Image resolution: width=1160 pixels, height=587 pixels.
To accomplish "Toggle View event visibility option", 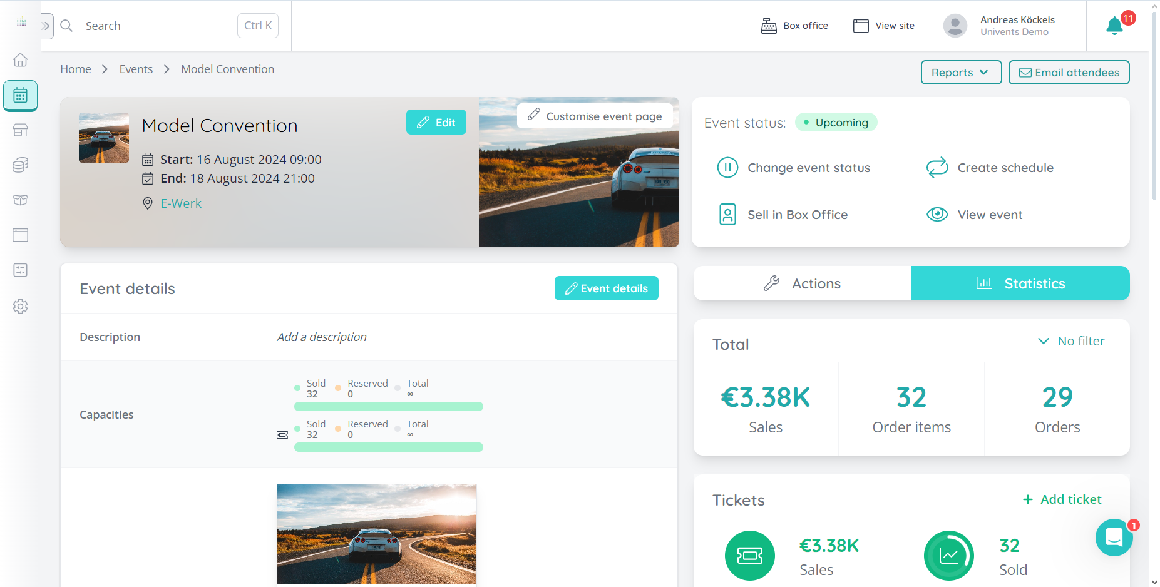I will tap(937, 214).
